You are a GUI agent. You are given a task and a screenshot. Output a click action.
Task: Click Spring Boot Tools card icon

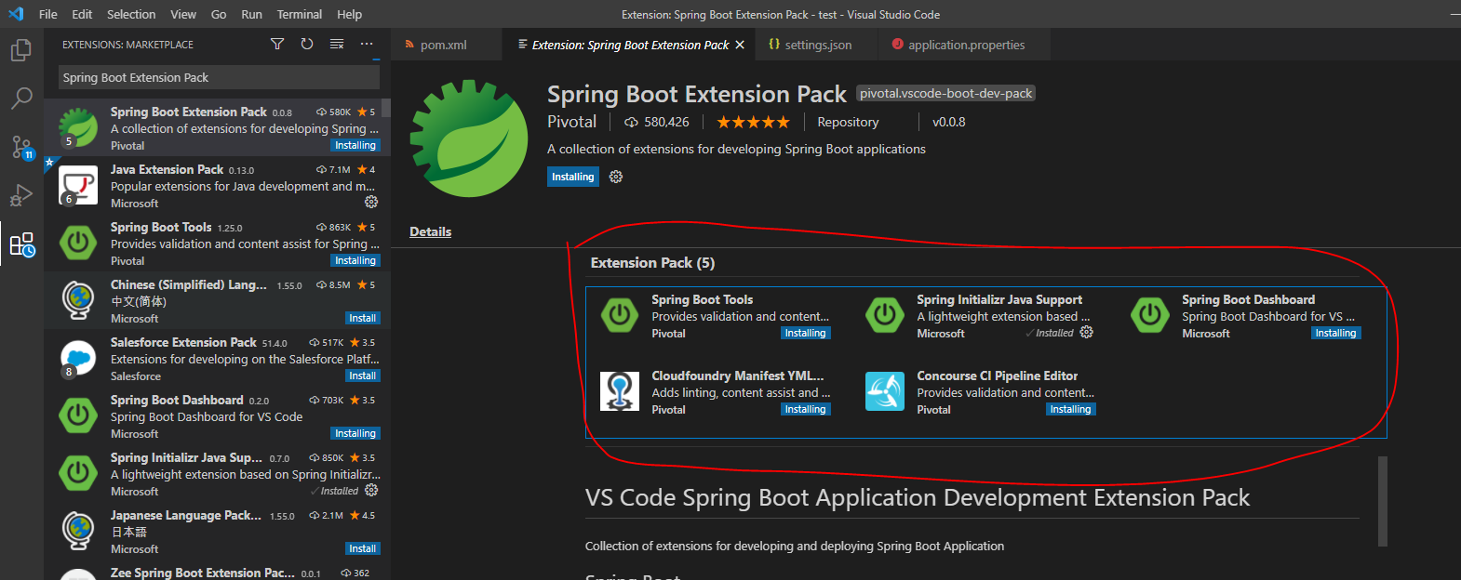(619, 315)
